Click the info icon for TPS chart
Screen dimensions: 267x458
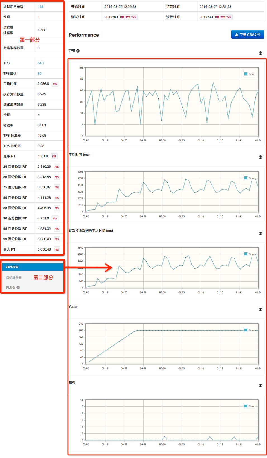261,53
